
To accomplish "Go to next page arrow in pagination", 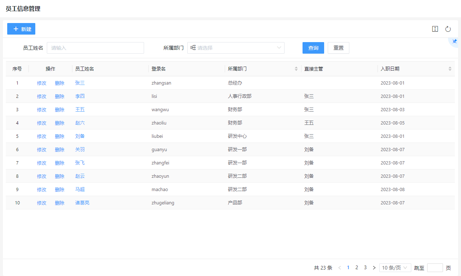I will (x=374, y=268).
